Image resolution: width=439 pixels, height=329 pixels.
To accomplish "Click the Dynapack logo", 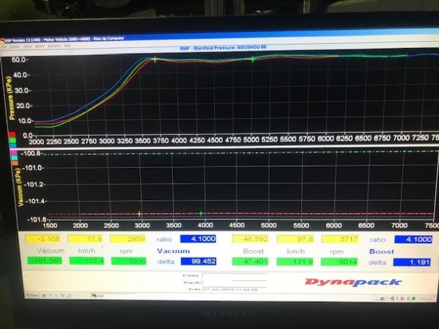I will click(353, 282).
